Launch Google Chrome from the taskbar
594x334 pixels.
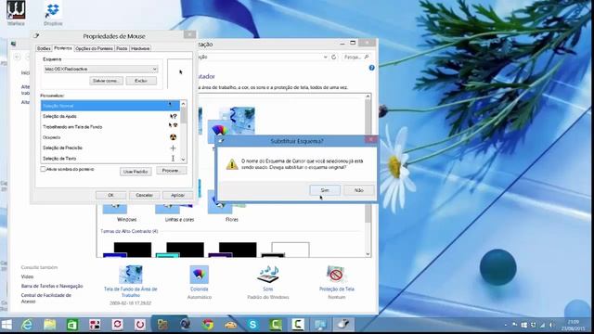[x=208, y=325]
